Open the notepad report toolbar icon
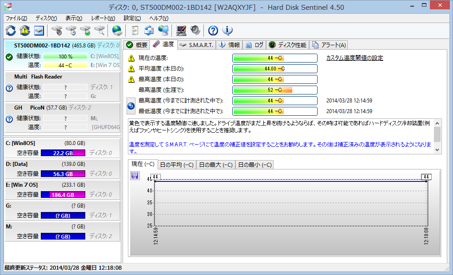 (x=135, y=30)
